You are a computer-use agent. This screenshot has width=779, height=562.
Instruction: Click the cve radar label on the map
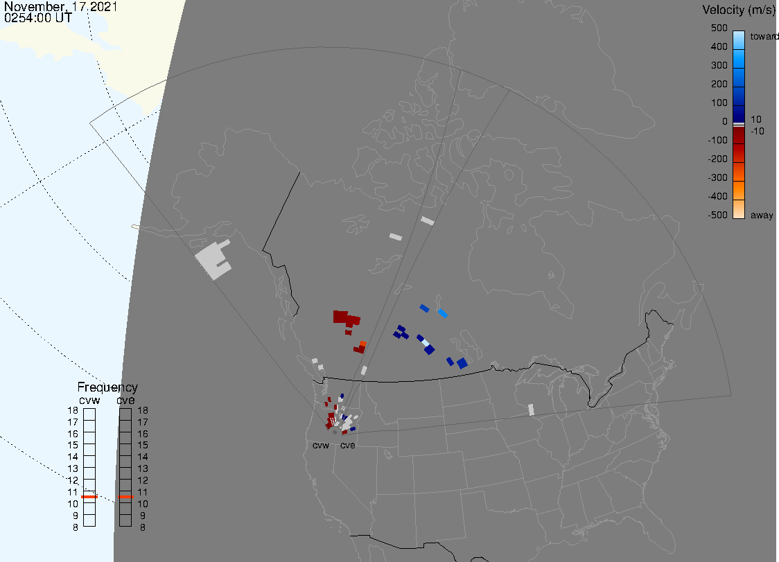point(347,445)
